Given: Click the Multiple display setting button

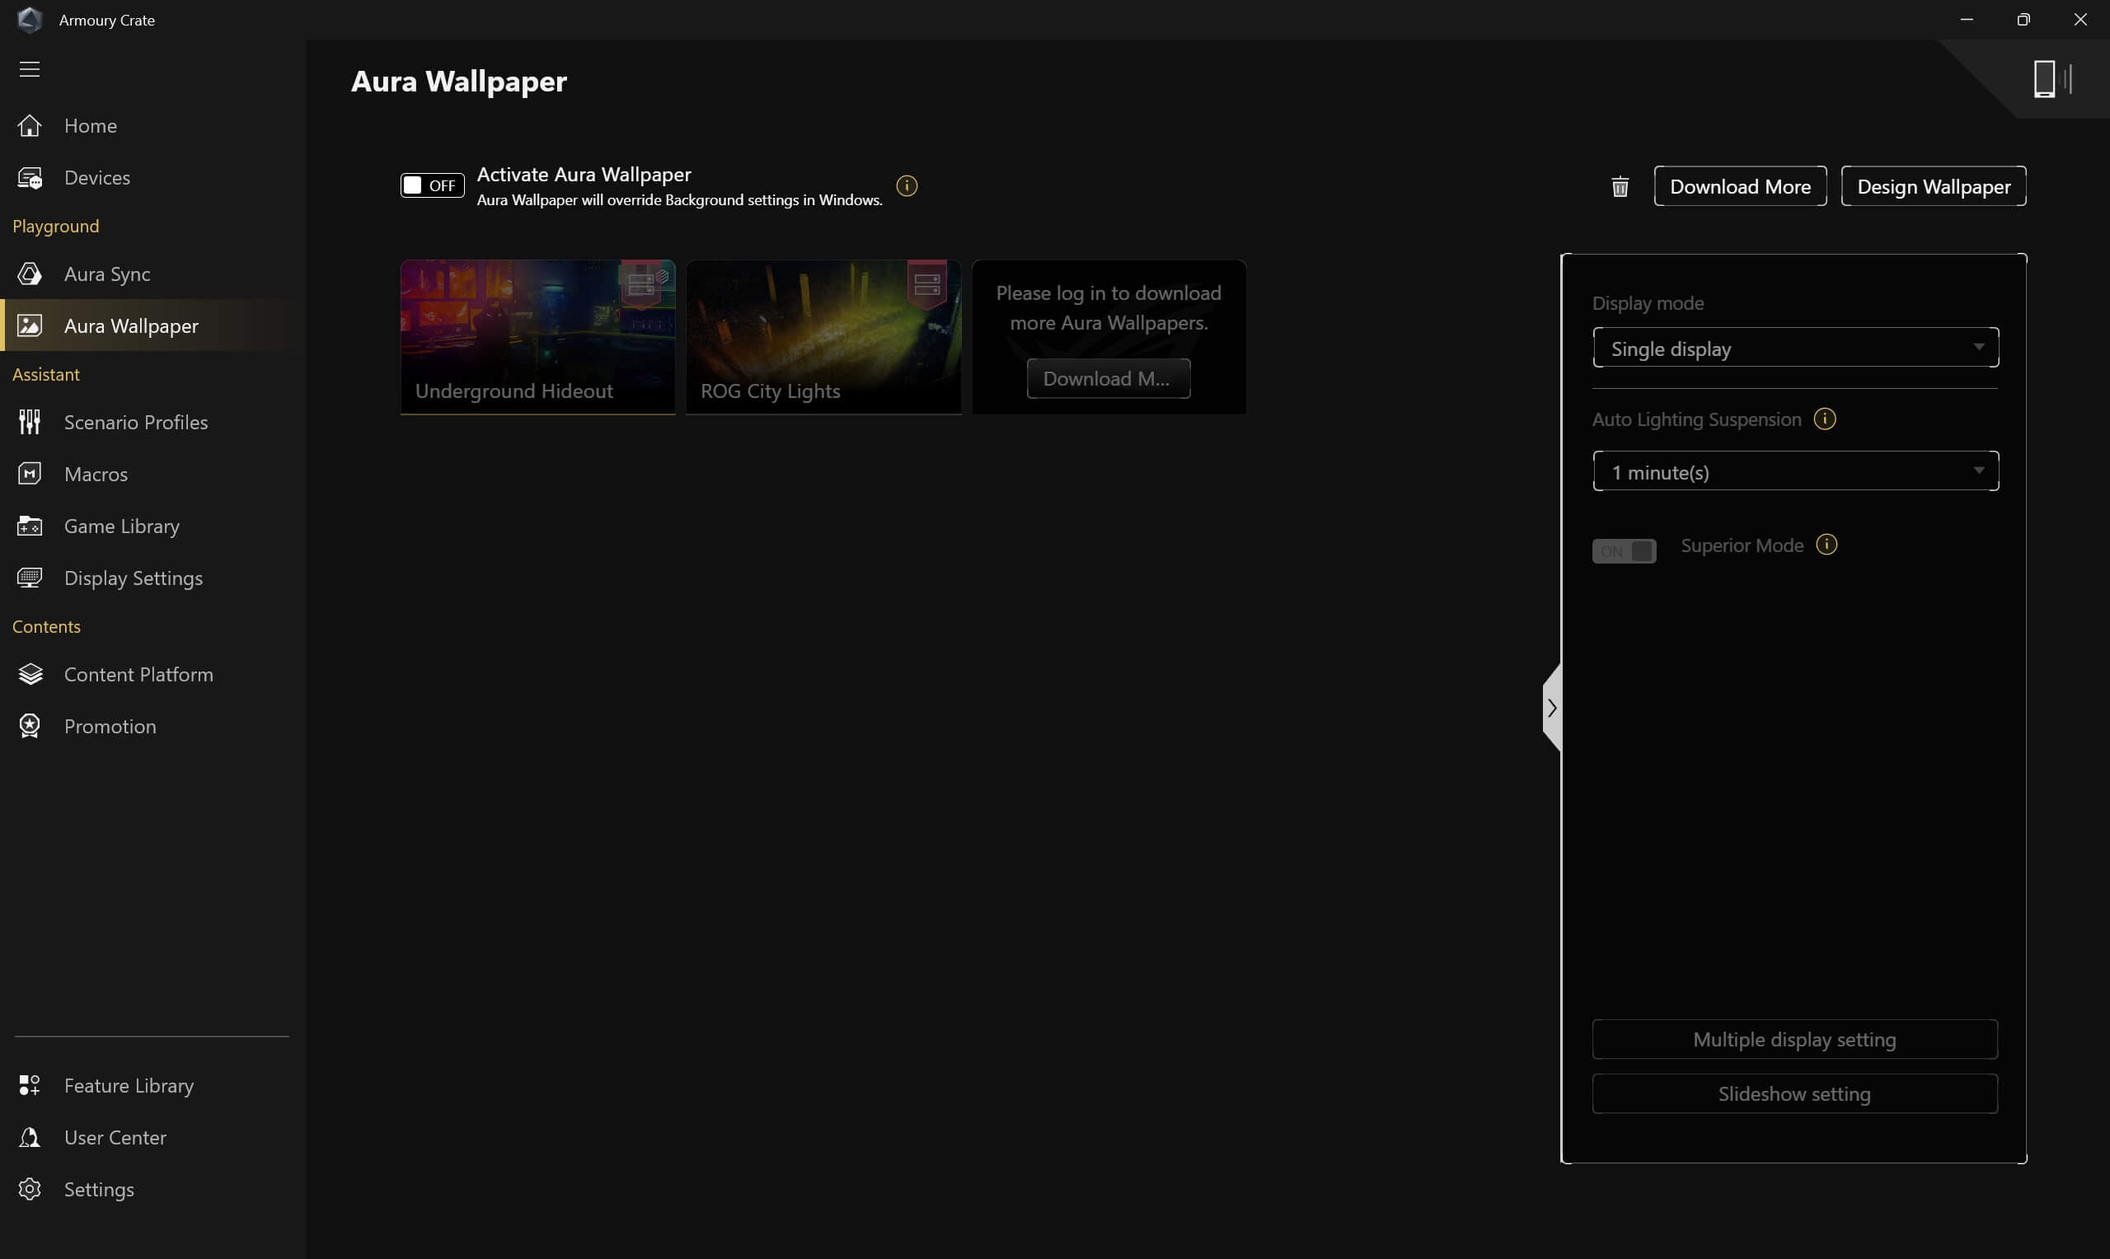Looking at the screenshot, I should pos(1794,1039).
